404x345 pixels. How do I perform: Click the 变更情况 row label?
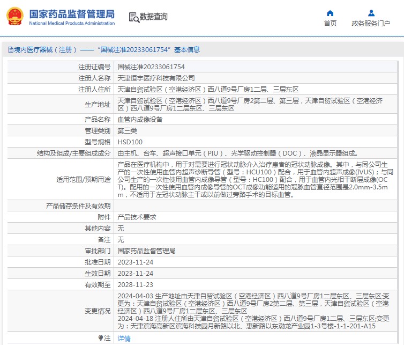click(x=97, y=311)
